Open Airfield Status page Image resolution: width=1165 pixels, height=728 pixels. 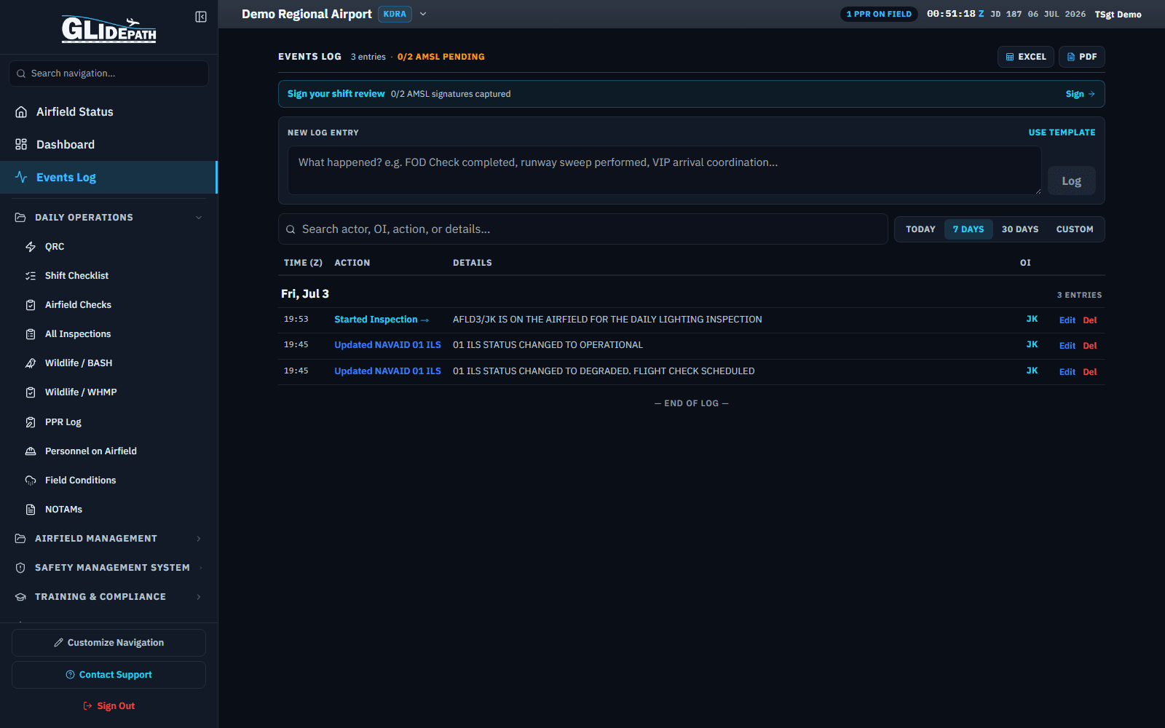(108, 112)
